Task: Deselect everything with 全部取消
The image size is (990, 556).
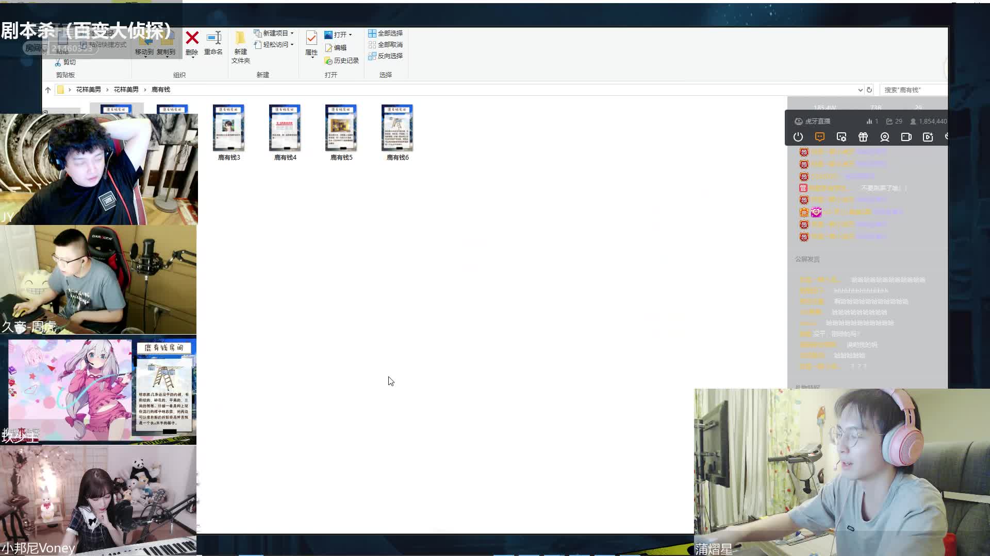Action: pyautogui.click(x=386, y=45)
